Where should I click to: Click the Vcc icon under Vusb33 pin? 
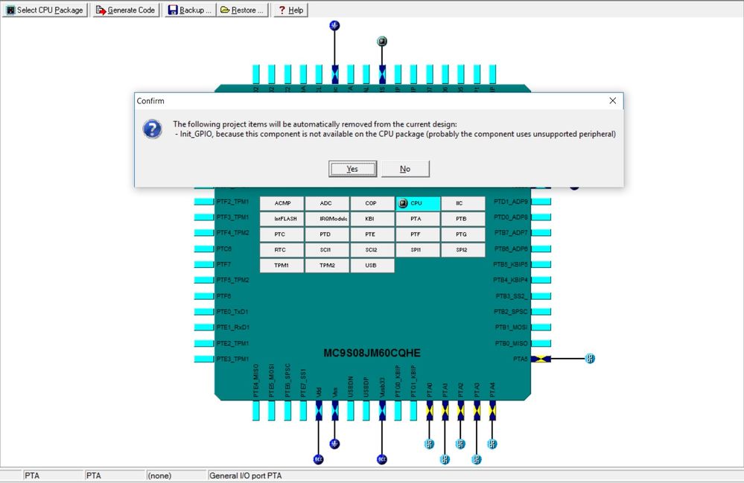coord(382,459)
